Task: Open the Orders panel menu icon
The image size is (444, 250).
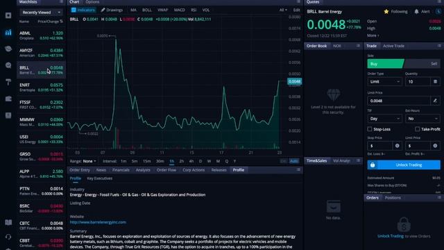Action: point(439,197)
